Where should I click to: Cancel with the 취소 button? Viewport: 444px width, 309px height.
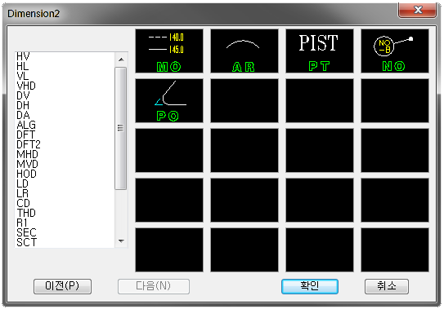click(x=387, y=286)
